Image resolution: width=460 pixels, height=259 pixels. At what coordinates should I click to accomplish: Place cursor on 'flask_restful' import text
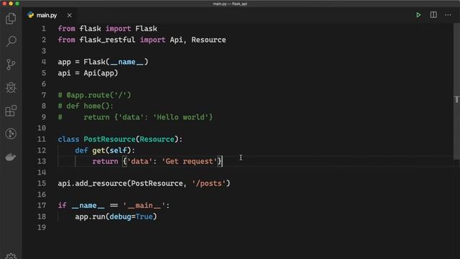click(107, 40)
